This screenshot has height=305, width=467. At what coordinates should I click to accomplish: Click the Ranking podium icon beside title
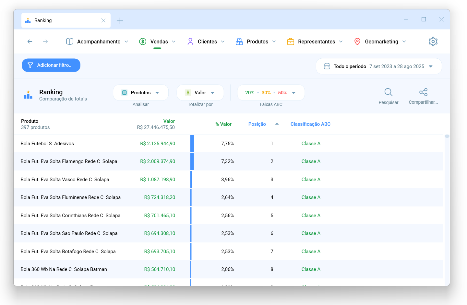[28, 95]
